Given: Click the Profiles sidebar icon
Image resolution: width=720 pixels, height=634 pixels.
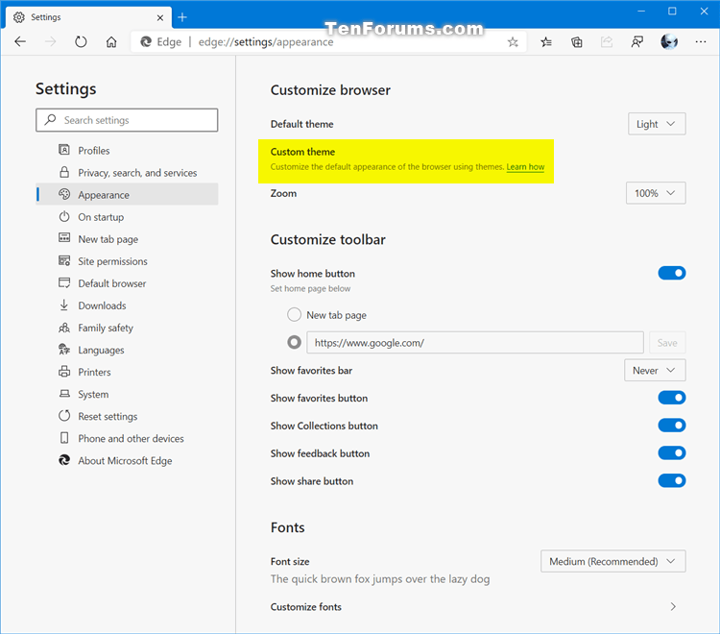Looking at the screenshot, I should pos(64,150).
